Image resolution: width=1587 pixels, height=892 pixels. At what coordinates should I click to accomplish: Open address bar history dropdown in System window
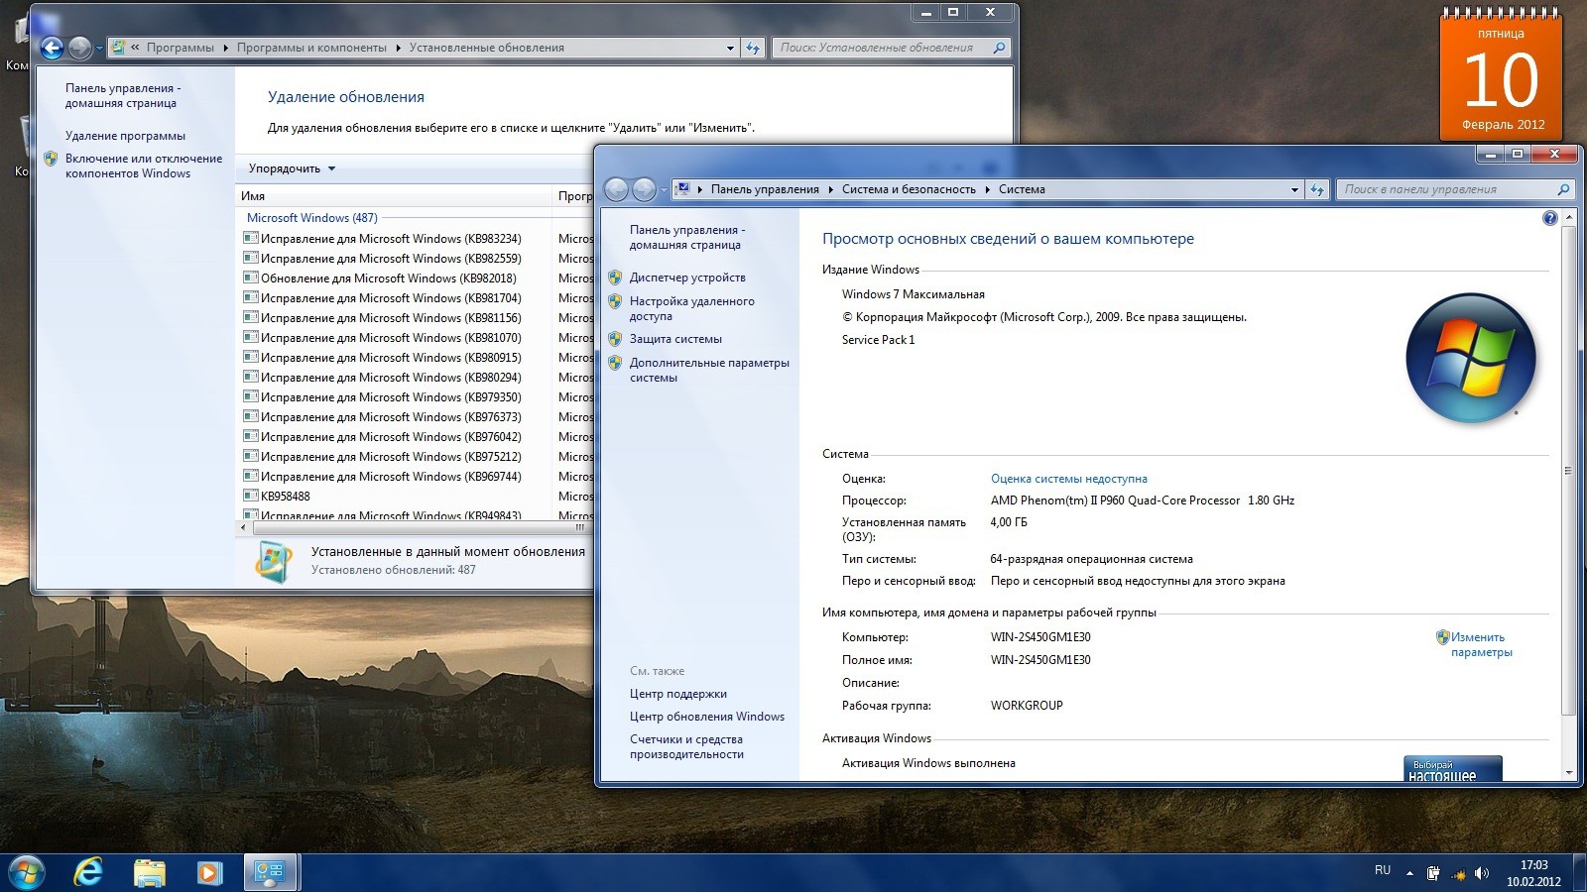[x=1294, y=189]
